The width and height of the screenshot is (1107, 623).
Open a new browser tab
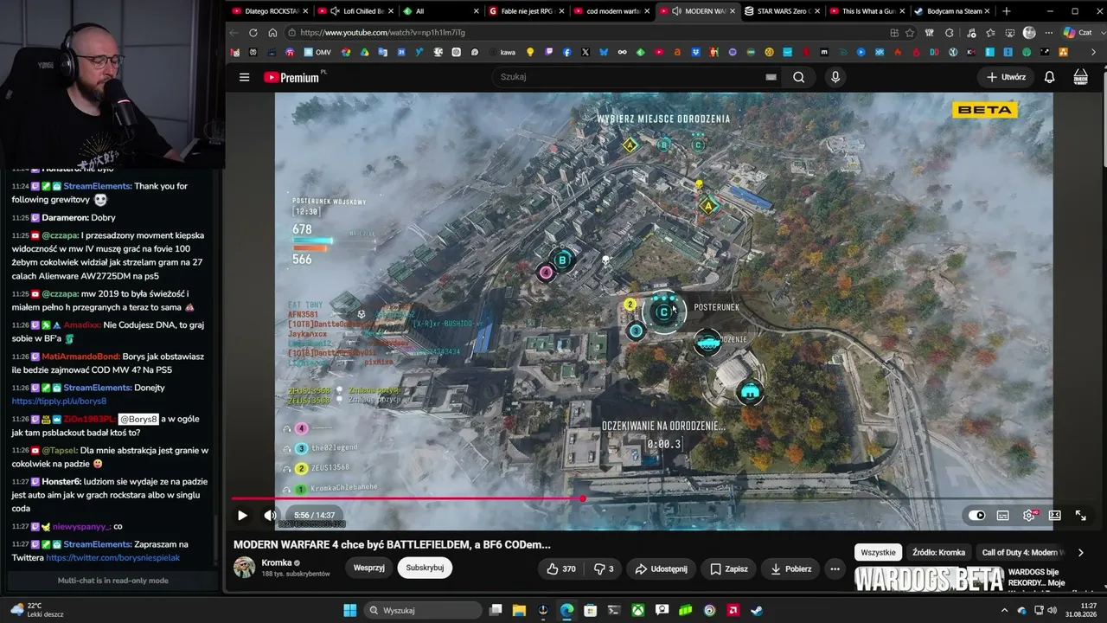pyautogui.click(x=1006, y=11)
